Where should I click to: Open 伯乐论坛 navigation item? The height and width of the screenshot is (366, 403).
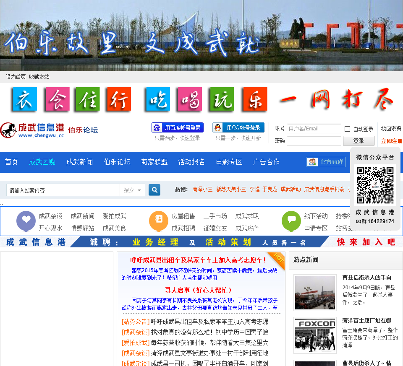[x=117, y=162]
